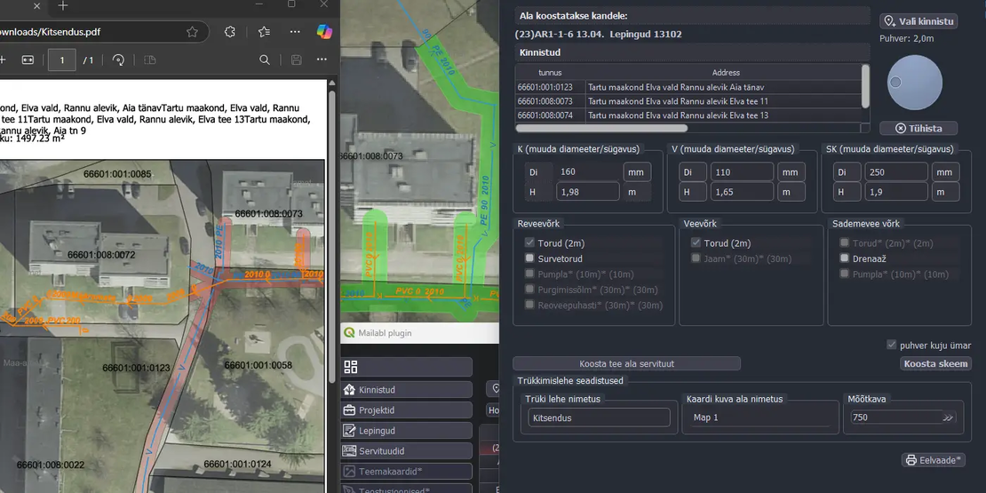Focus the Trüki lehe nimetus field Kitsendus

click(598, 417)
